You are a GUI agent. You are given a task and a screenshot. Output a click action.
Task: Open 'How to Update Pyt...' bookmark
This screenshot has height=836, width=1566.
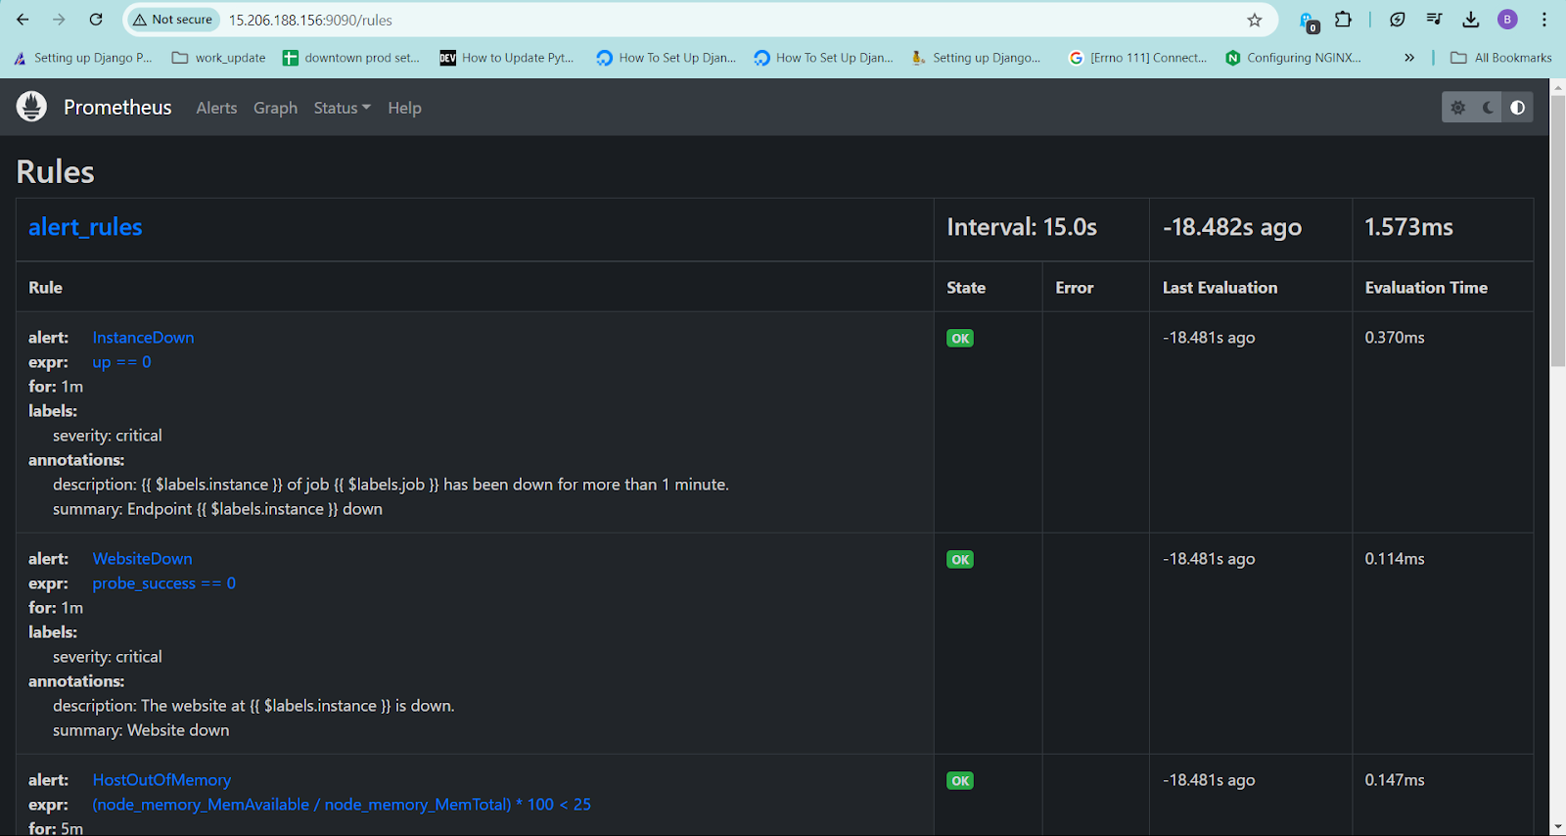507,58
